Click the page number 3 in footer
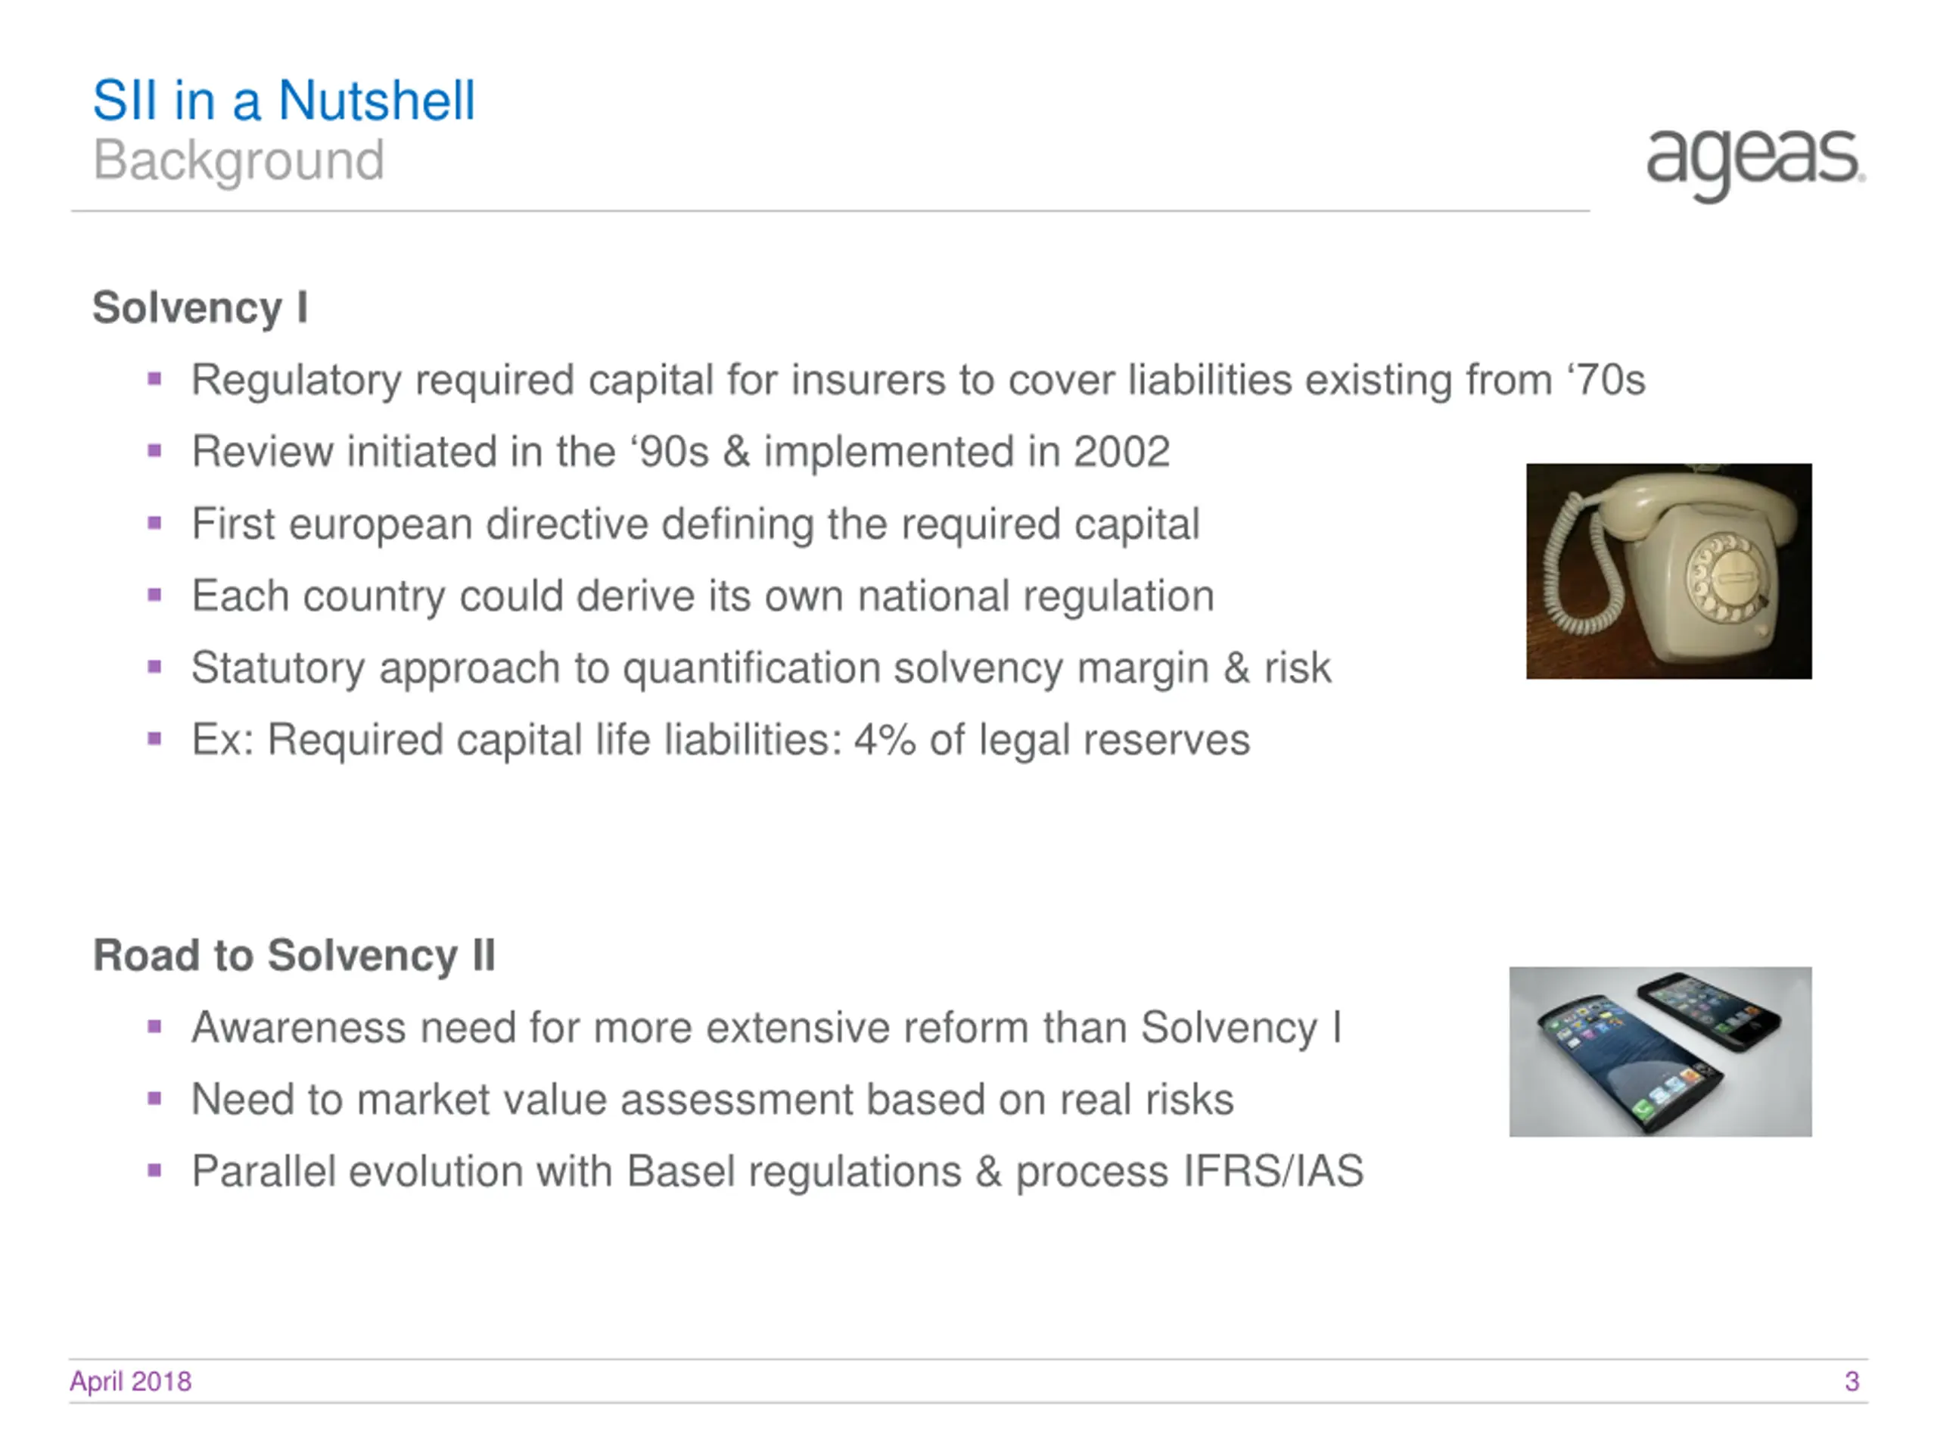The width and height of the screenshot is (1937, 1453). [1851, 1381]
